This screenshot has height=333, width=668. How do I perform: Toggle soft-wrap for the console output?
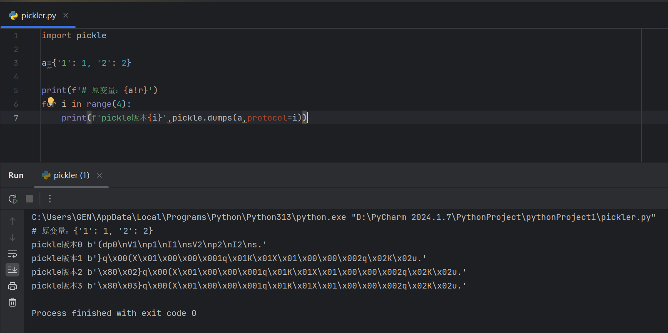[12, 254]
